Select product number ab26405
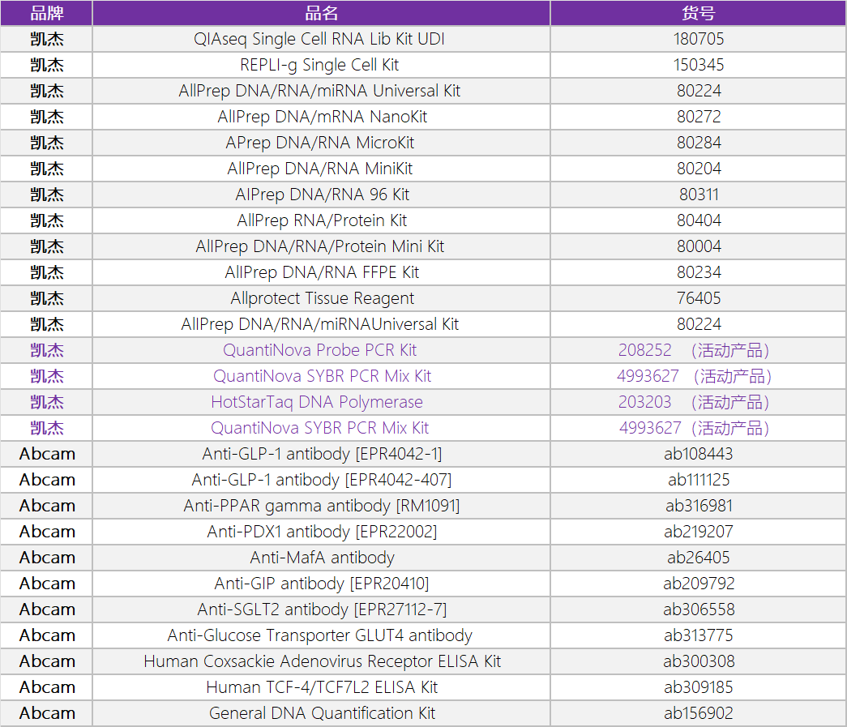This screenshot has width=847, height=727. tap(699, 558)
